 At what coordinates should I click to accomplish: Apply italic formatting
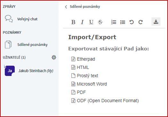click(x=82, y=22)
